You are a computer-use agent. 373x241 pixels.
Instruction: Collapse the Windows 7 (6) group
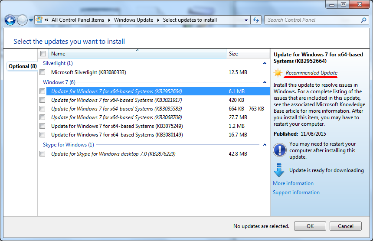pyautogui.click(x=265, y=82)
